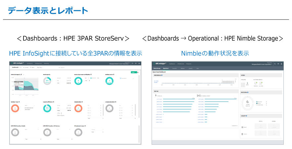Click Warning tile in Pools row
Viewport: 292px width, 149px height.
274,133
